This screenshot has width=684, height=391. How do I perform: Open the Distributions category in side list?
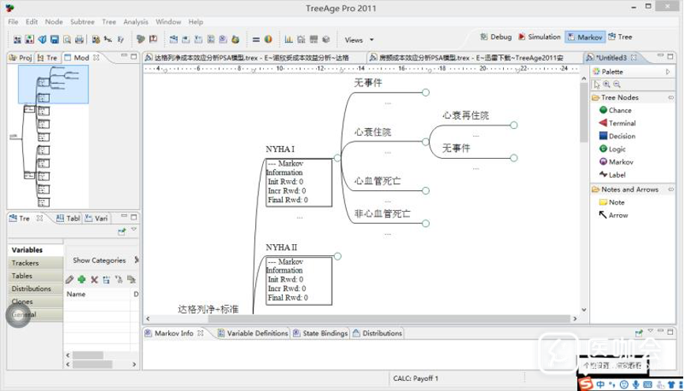click(32, 288)
